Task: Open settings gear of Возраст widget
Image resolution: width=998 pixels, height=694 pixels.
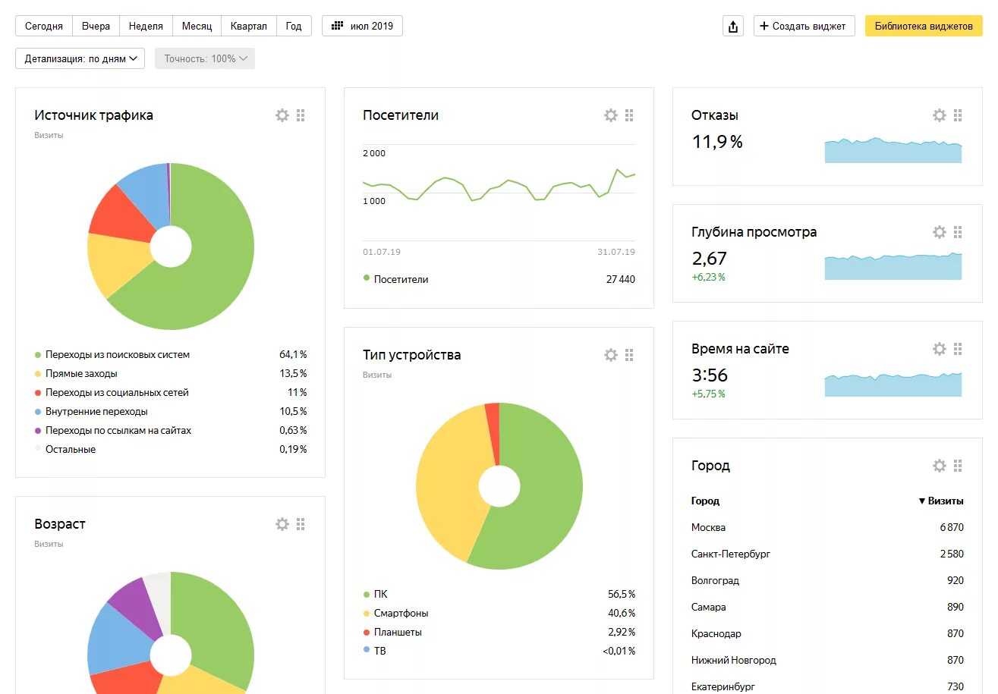Action: (282, 524)
